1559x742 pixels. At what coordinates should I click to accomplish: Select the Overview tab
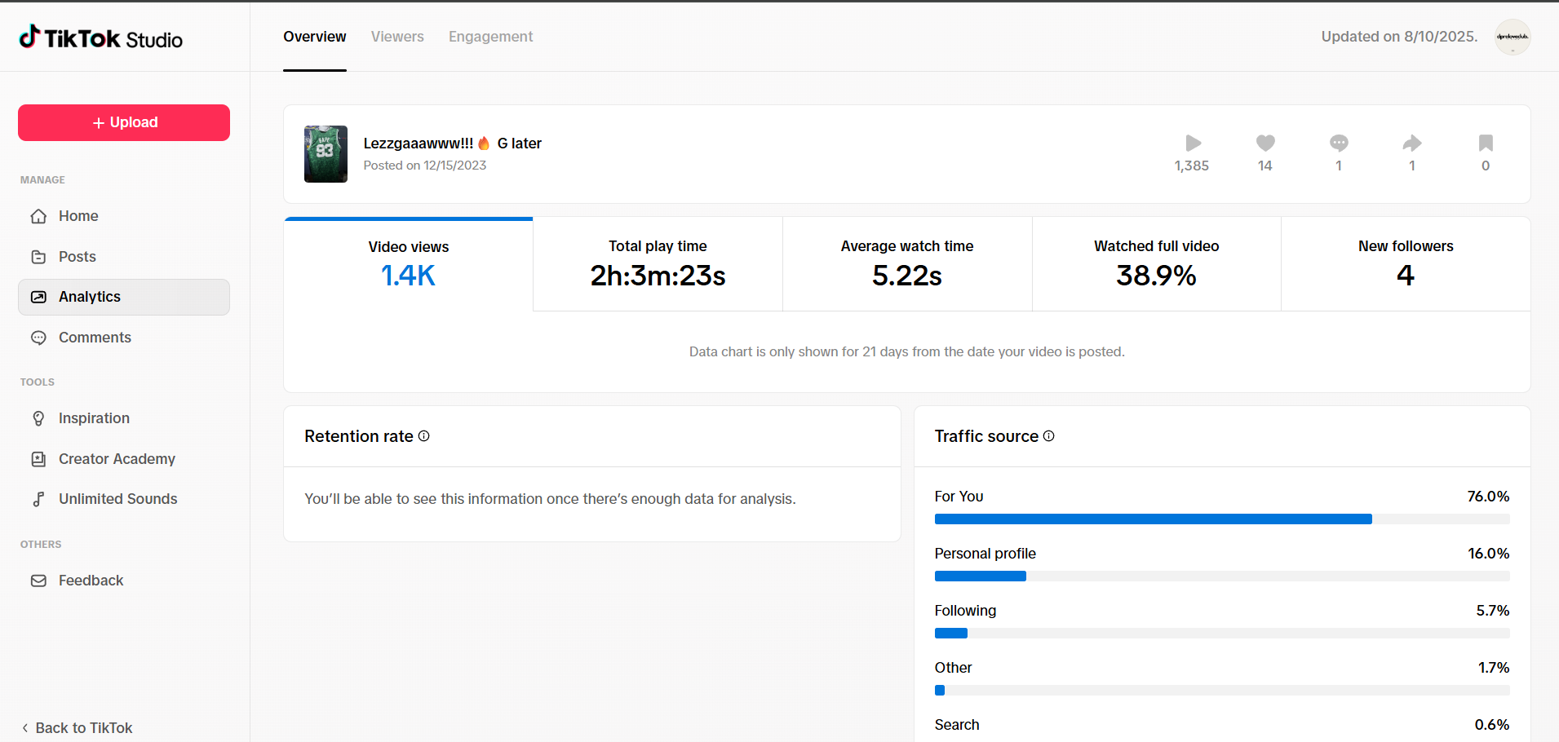(x=315, y=37)
